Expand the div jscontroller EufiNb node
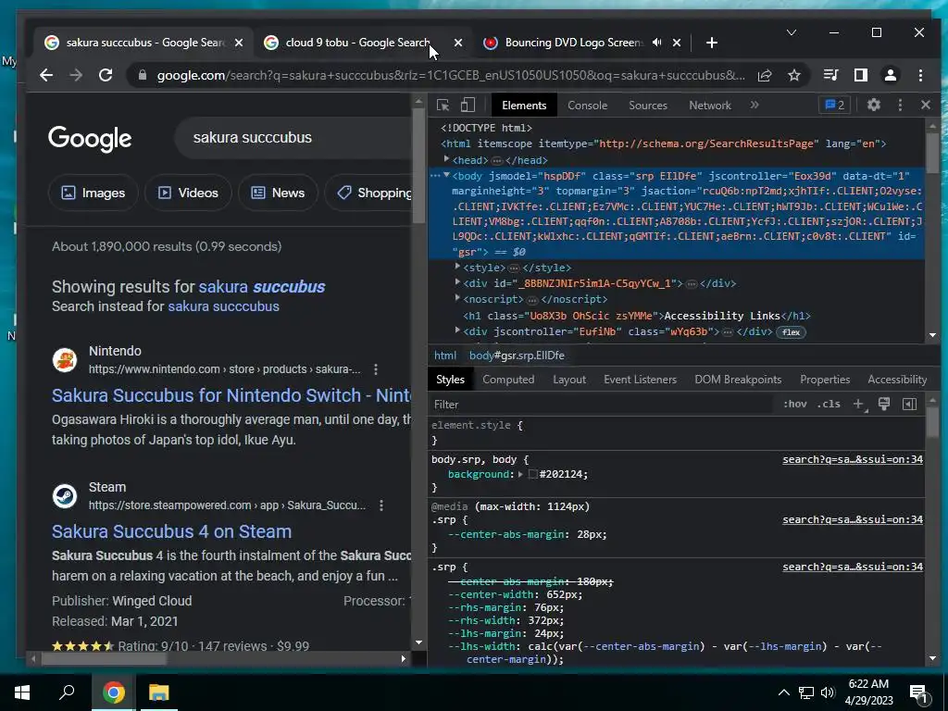This screenshot has width=948, height=711. pyautogui.click(x=457, y=331)
